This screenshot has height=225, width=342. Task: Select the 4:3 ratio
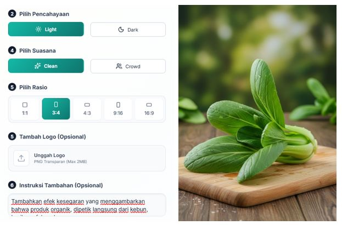click(x=87, y=109)
